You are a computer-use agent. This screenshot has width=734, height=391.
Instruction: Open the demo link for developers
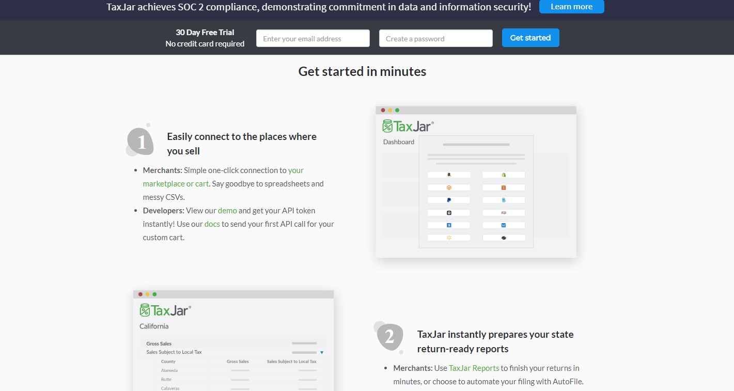pos(227,210)
